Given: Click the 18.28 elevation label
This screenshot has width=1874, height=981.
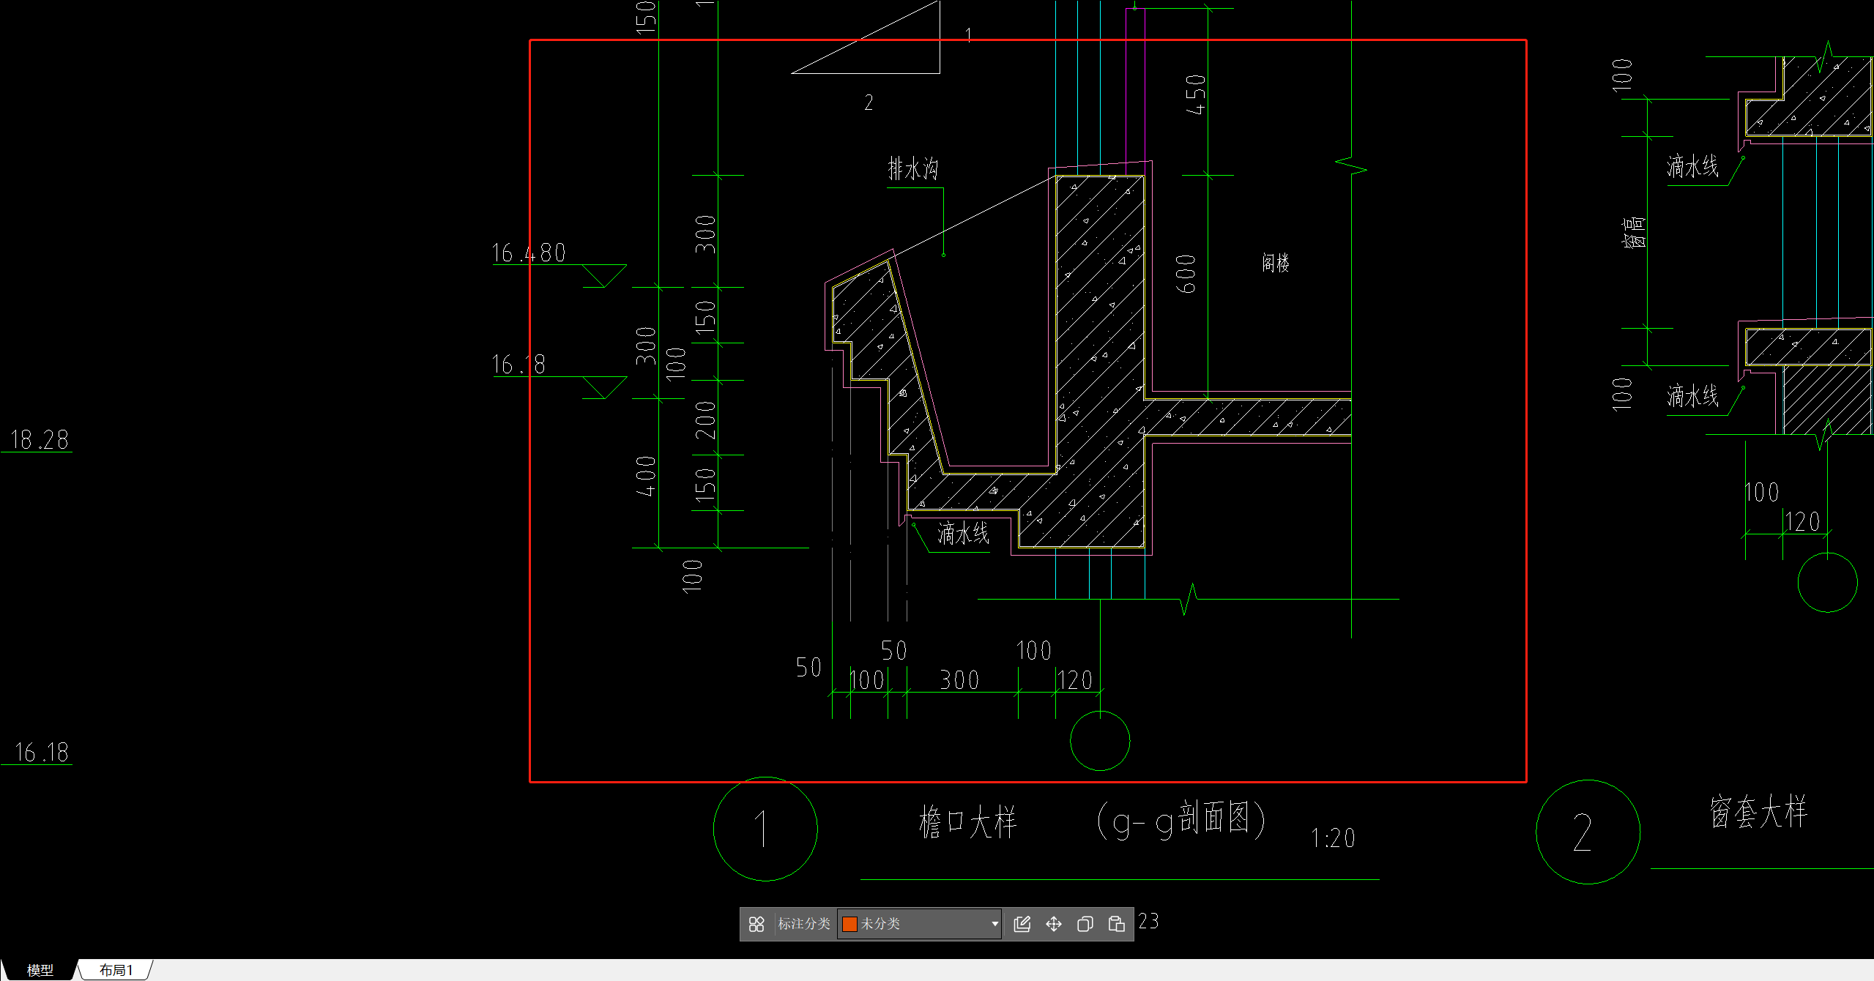Looking at the screenshot, I should pos(40,439).
